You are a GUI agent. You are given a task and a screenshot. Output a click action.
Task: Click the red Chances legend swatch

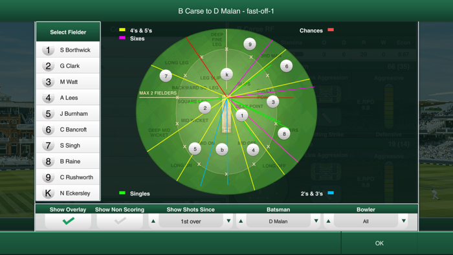point(331,30)
